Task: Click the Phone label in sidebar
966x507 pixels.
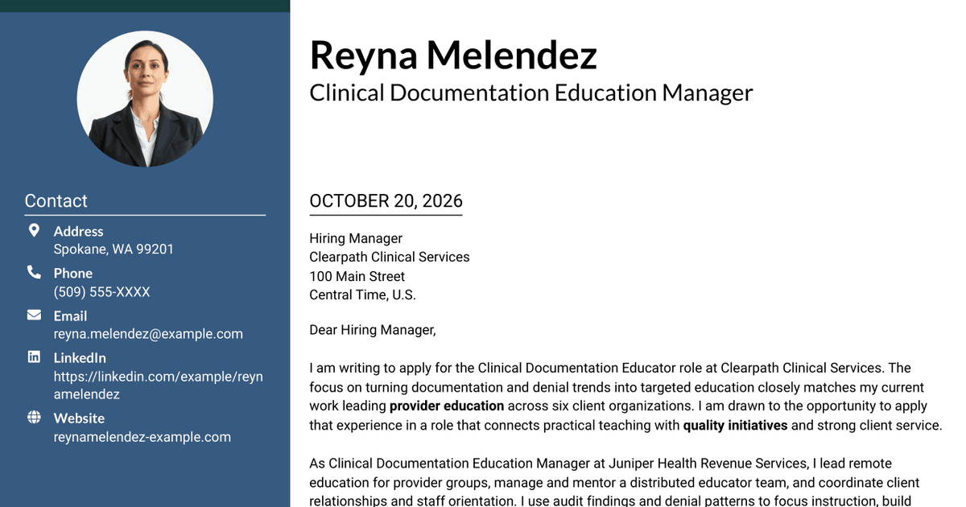Action: pos(73,273)
